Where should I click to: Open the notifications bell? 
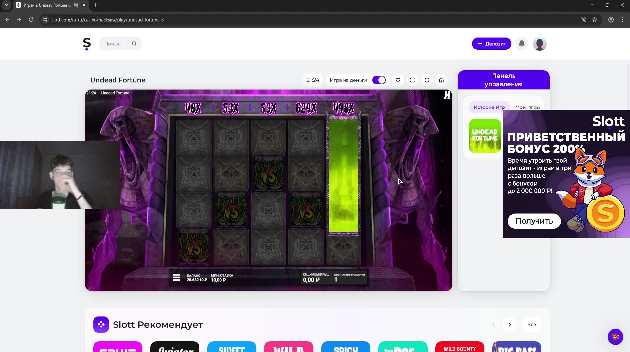522,44
